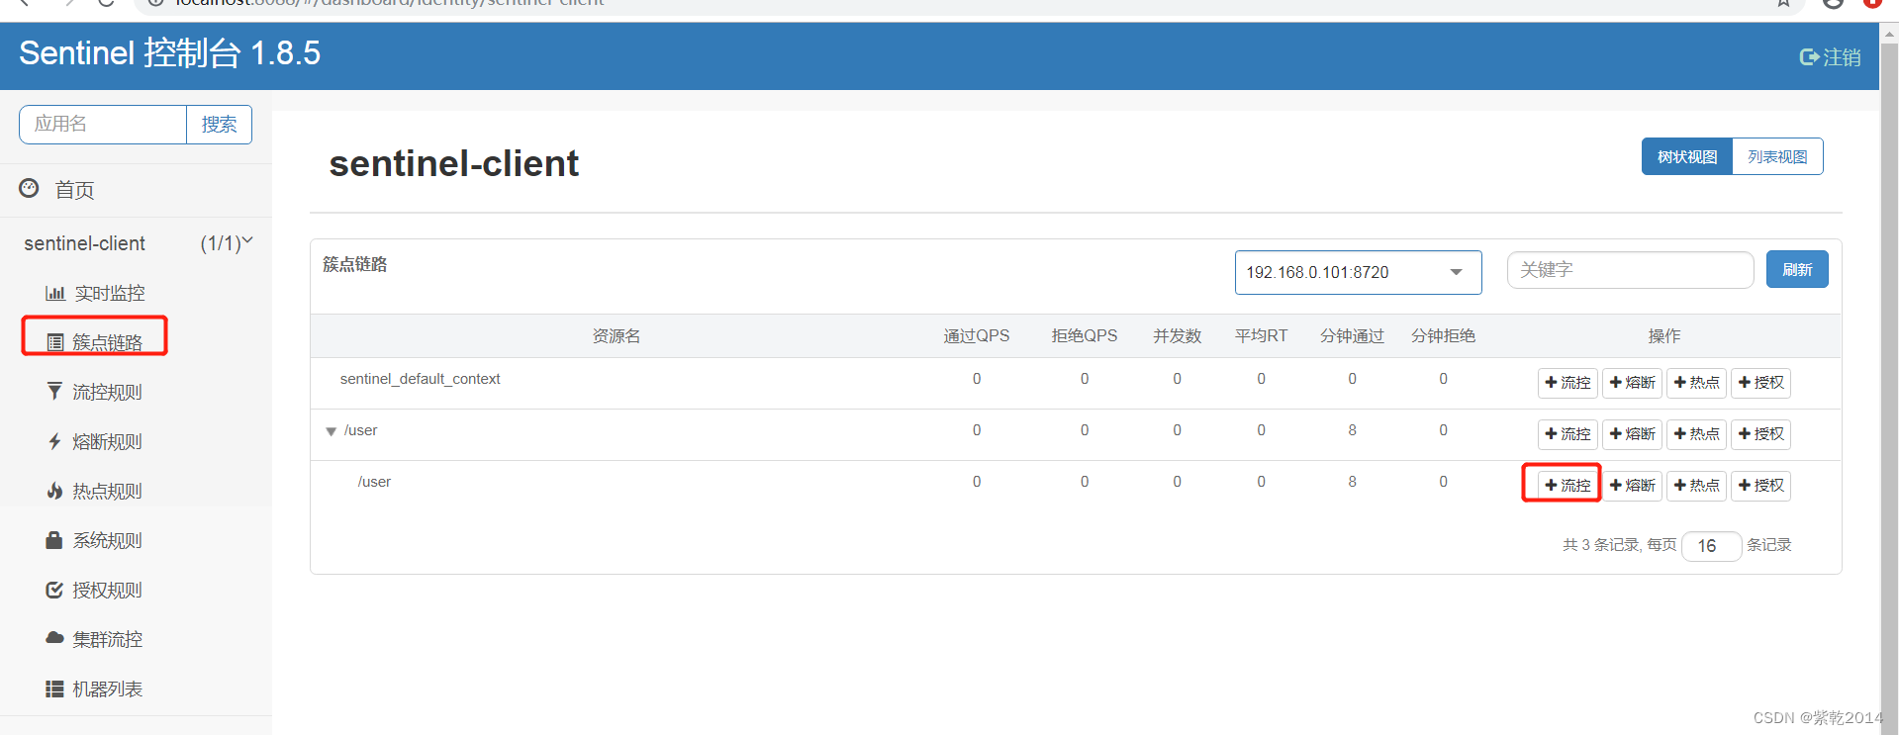Add 热点 rule for child /user row

(x=1696, y=486)
